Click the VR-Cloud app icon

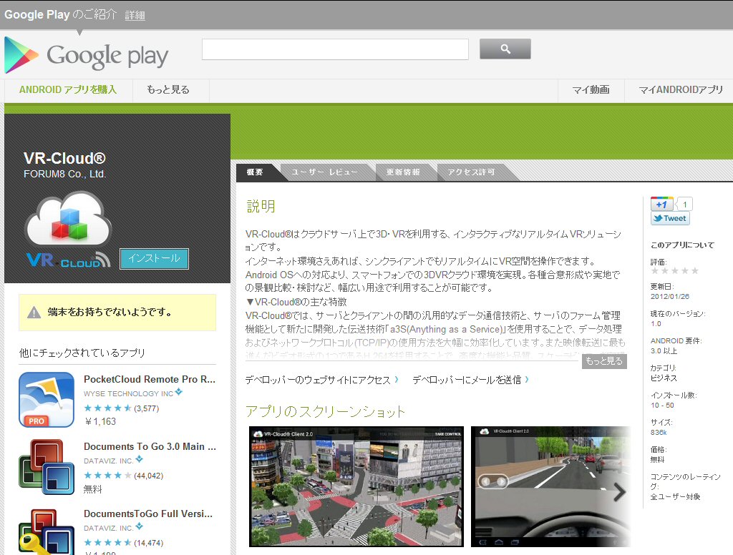[68, 230]
